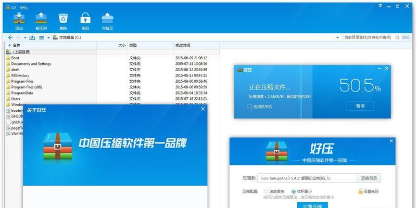Click the 2015-06-13 00:47:11 date cell
The width and height of the screenshot is (417, 208).
coord(191,75)
